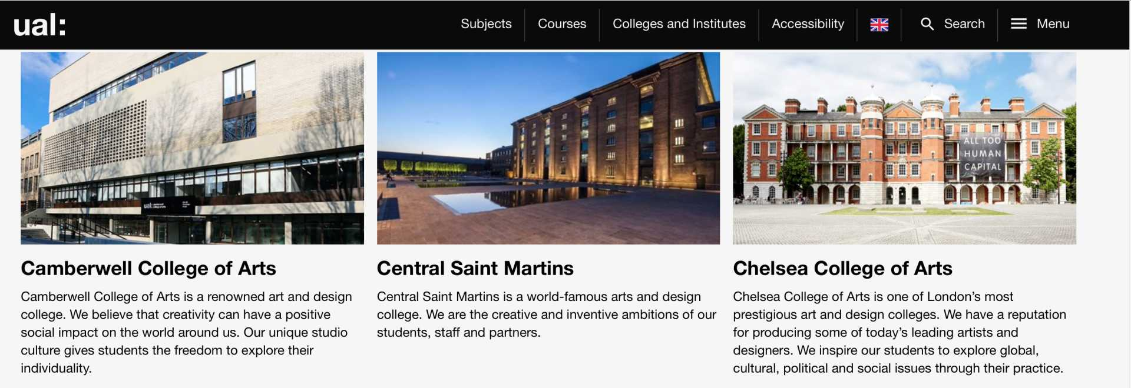1131x388 pixels.
Task: Open the Subjects navigation item
Action: coord(486,24)
